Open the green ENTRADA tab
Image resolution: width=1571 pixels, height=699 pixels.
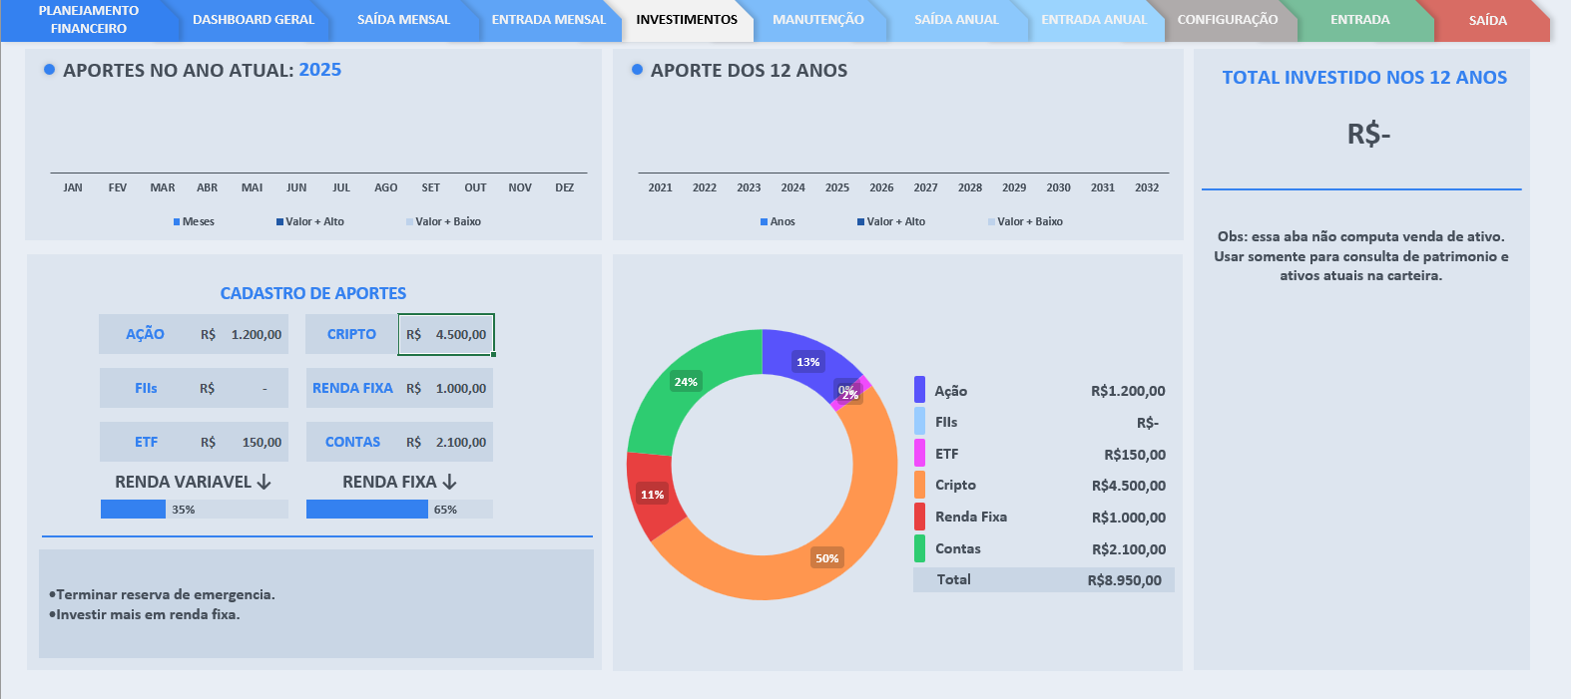[1359, 20]
